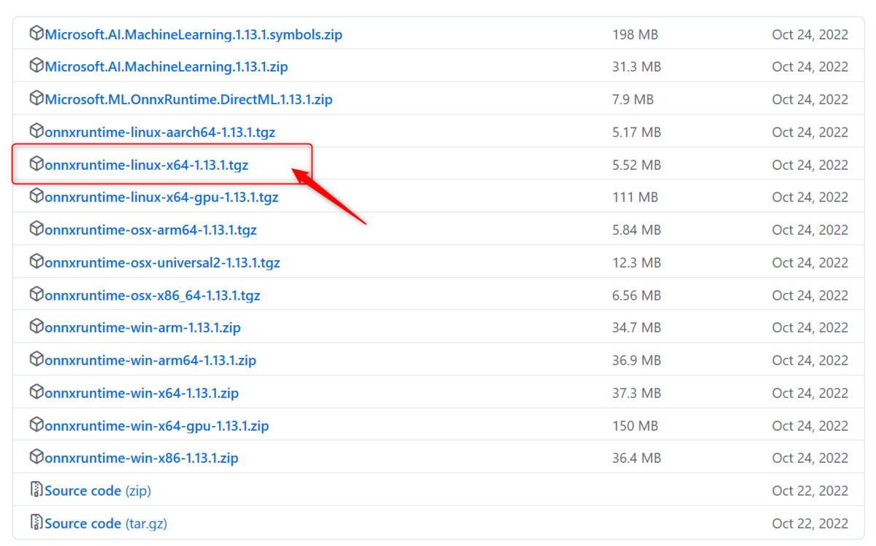Viewport: 876px width, 546px height.
Task: Click the 111 MB file size
Action: tap(635, 198)
